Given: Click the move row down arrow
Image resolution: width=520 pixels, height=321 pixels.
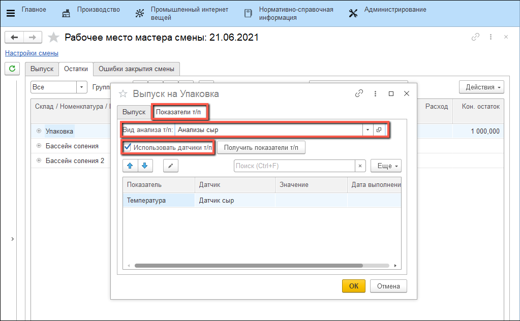Looking at the screenshot, I should click(144, 166).
